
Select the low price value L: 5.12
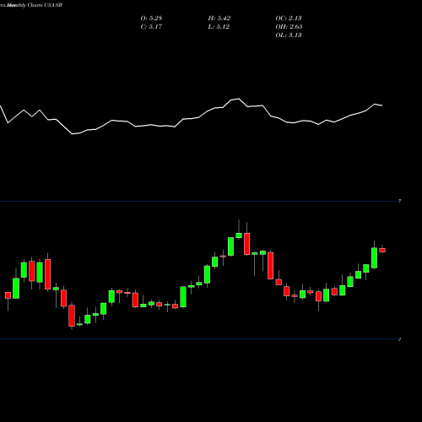click(x=219, y=27)
